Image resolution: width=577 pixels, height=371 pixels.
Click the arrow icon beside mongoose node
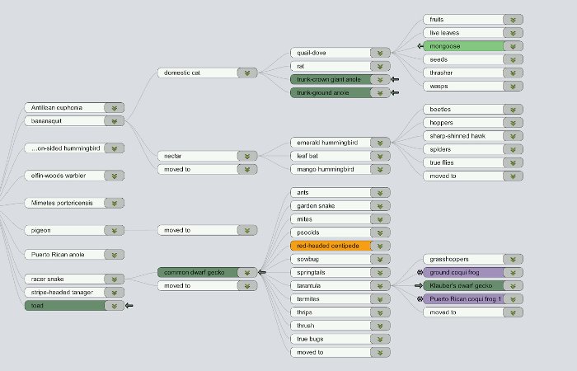(x=420, y=46)
